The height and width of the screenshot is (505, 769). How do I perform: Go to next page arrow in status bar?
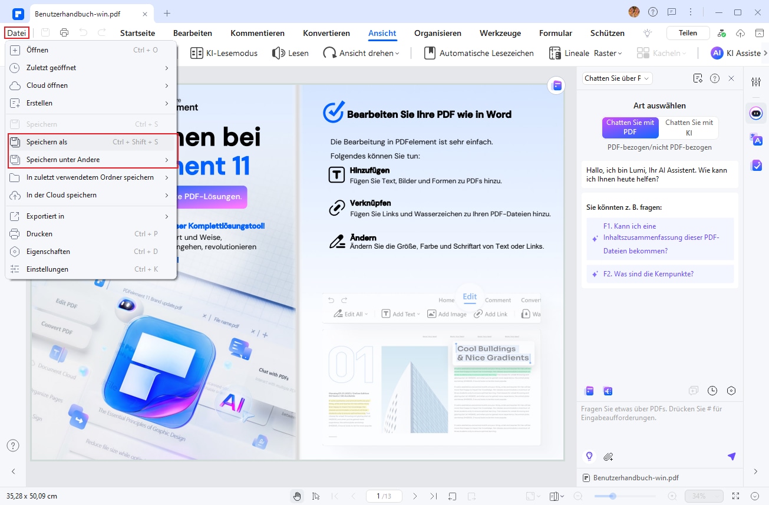[415, 496]
